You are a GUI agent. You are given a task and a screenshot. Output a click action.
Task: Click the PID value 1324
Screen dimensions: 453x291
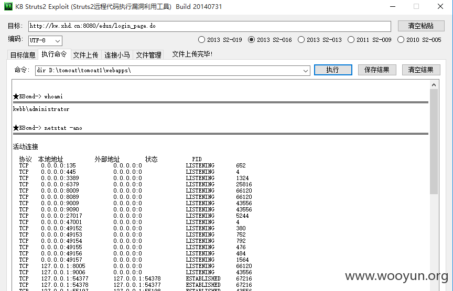(242, 178)
